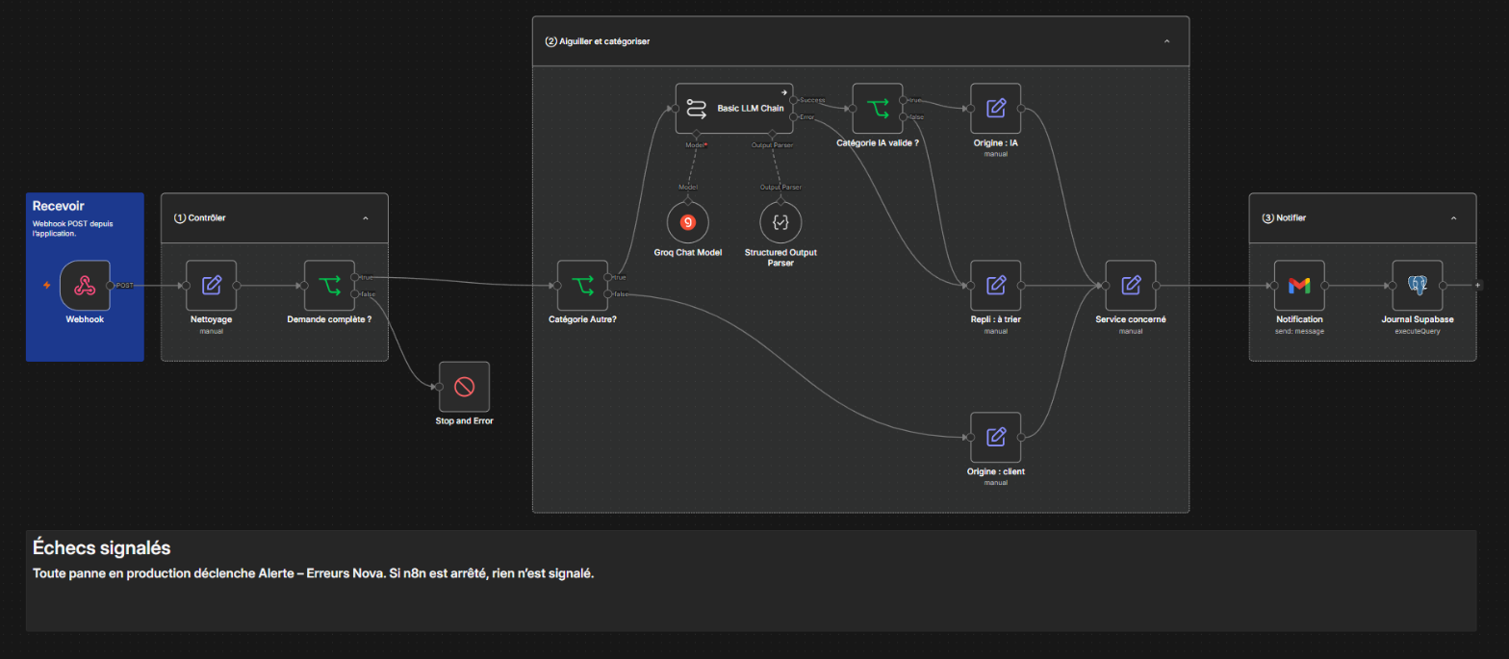The width and height of the screenshot is (1509, 659).
Task: Click the Contrôler group title
Action: [x=199, y=218]
